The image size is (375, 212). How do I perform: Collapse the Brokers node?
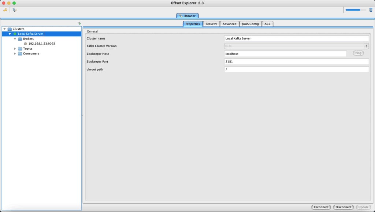pos(15,39)
